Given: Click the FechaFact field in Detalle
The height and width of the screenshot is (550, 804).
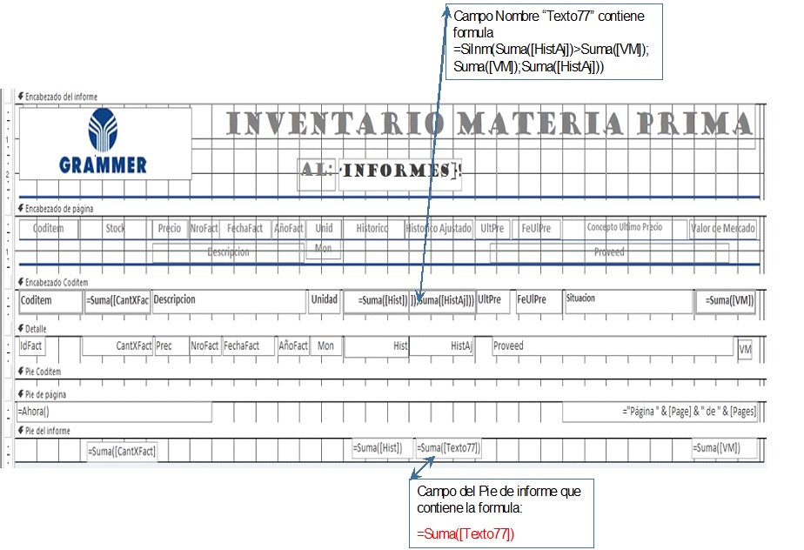Looking at the screenshot, I should 248,346.
